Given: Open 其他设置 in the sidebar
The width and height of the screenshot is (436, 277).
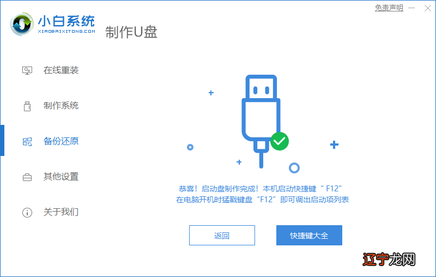Looking at the screenshot, I should pyautogui.click(x=61, y=177).
